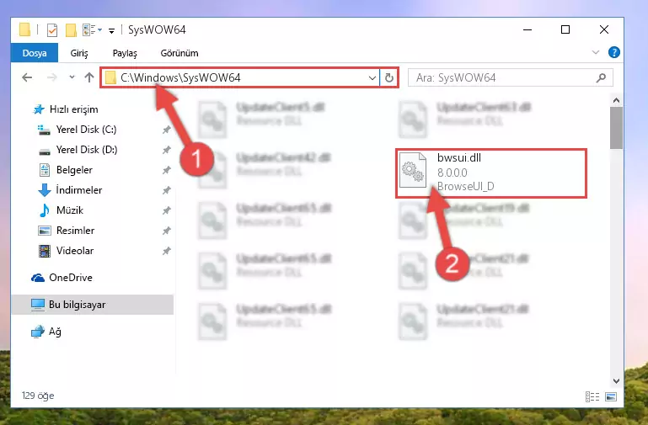648x425 pixels.
Task: Switch to the Paylaş ribbon tab
Action: (125, 53)
